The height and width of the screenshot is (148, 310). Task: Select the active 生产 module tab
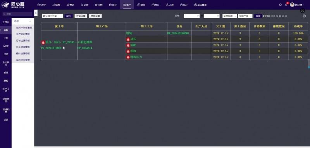(x=127, y=5)
